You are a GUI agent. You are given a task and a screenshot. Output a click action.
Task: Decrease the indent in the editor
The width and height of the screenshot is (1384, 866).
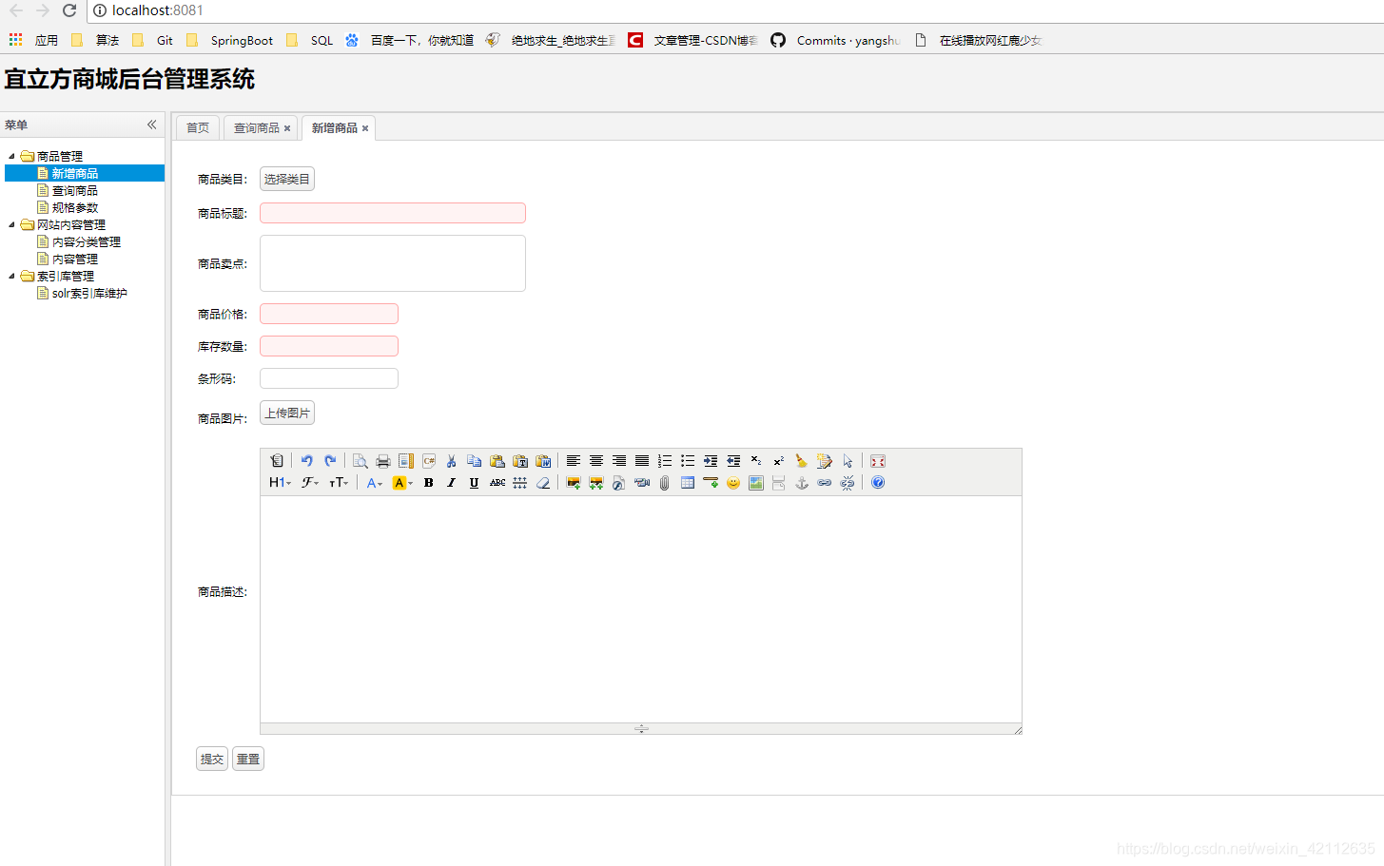tap(733, 461)
